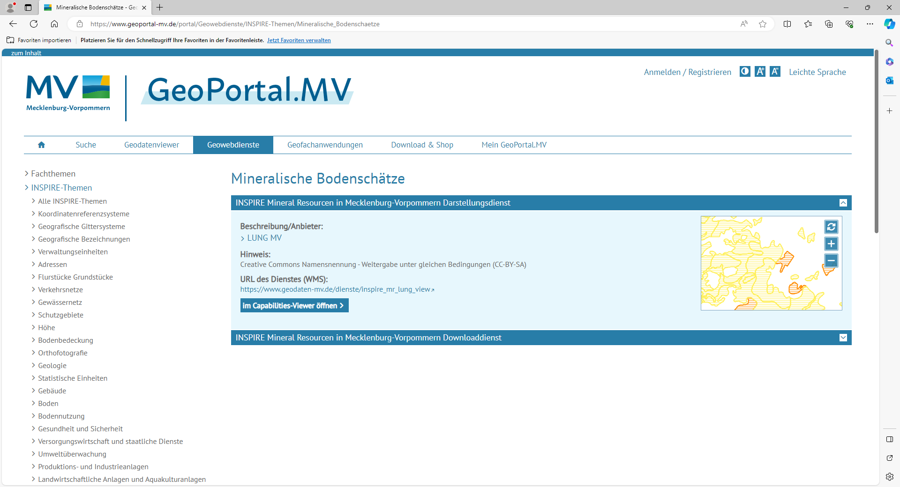This screenshot has width=900, height=487.
Task: Close the Mineralische Bodenschätze tab
Action: tap(144, 7)
